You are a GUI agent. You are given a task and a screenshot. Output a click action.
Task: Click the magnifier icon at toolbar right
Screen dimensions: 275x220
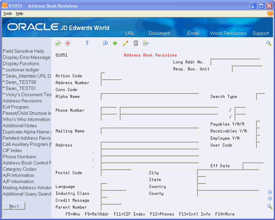tap(269, 43)
